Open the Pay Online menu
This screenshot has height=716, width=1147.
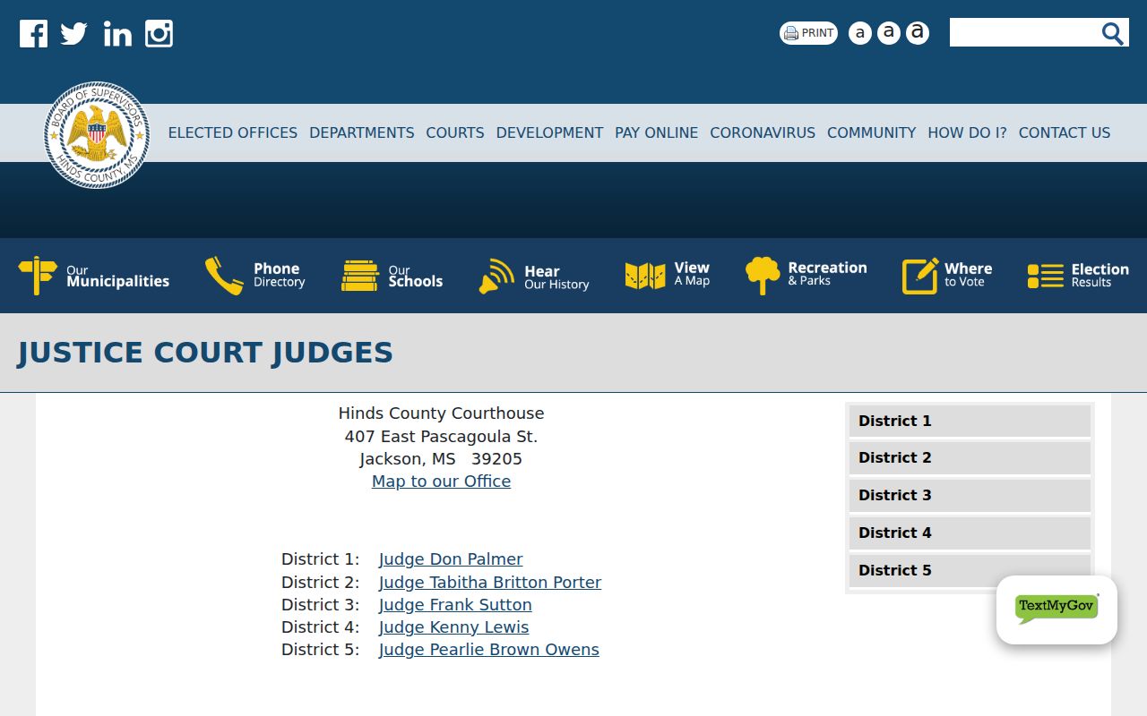click(x=657, y=132)
